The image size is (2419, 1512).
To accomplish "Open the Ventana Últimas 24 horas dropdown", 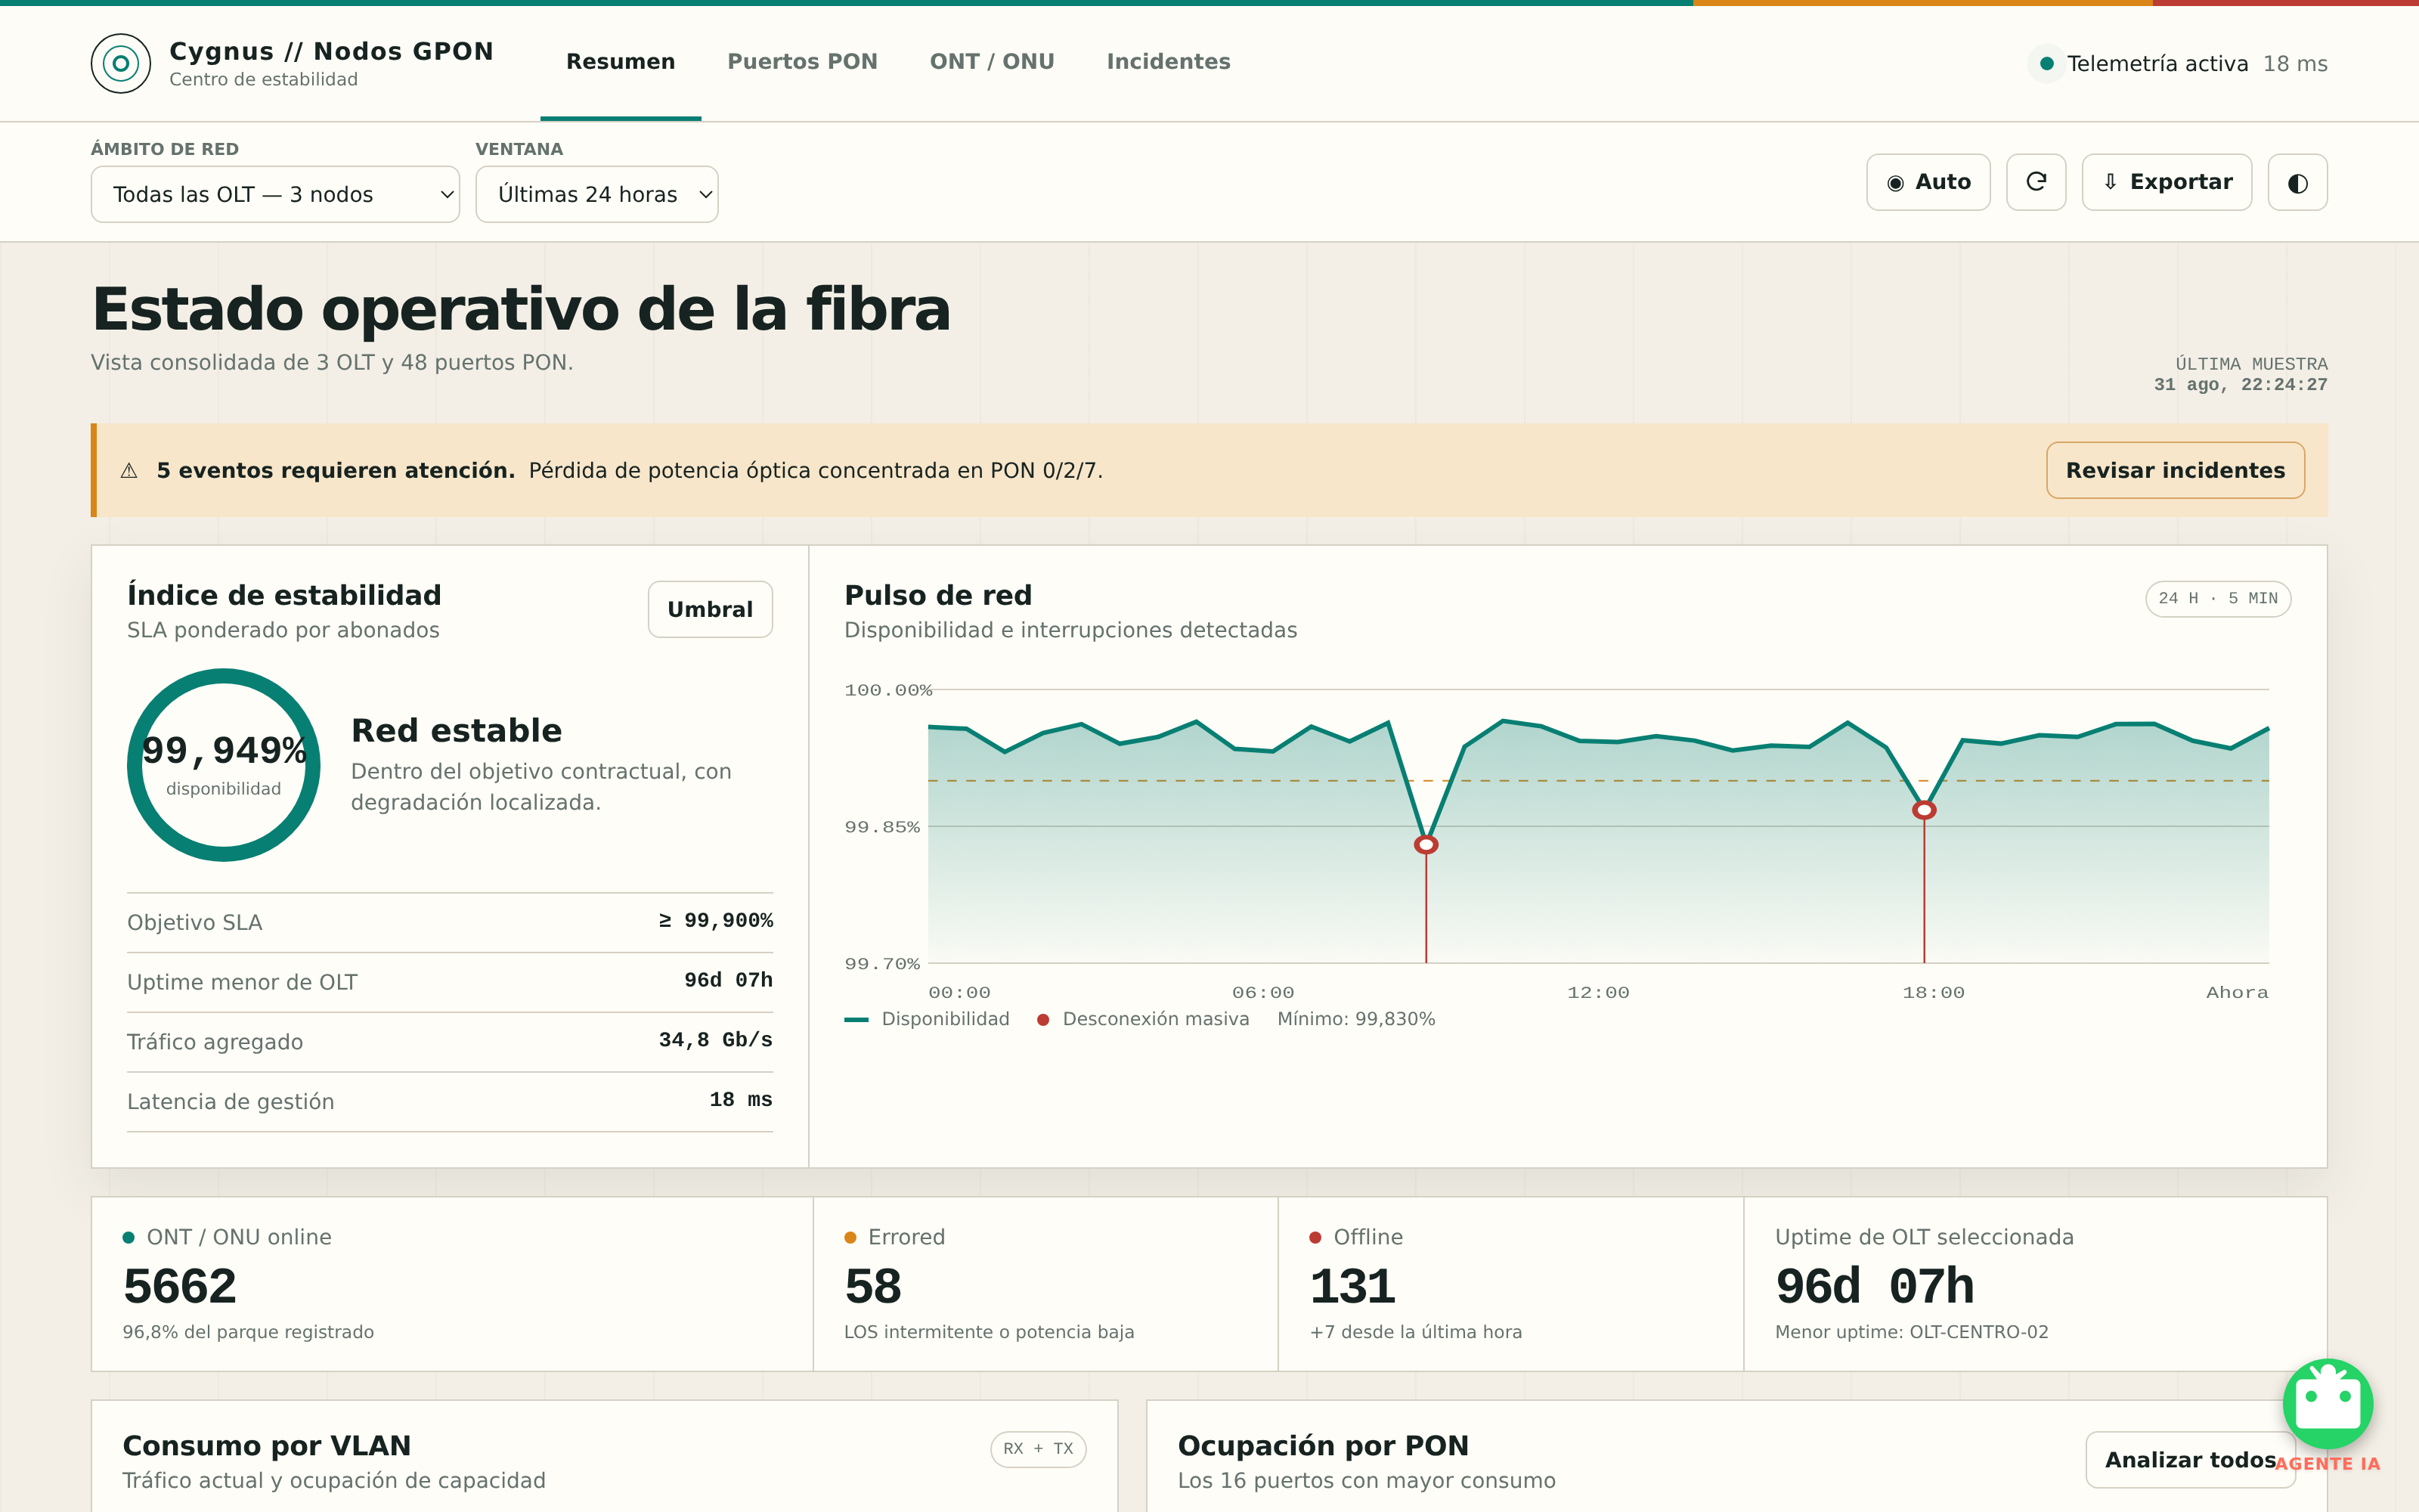I will click(596, 194).
